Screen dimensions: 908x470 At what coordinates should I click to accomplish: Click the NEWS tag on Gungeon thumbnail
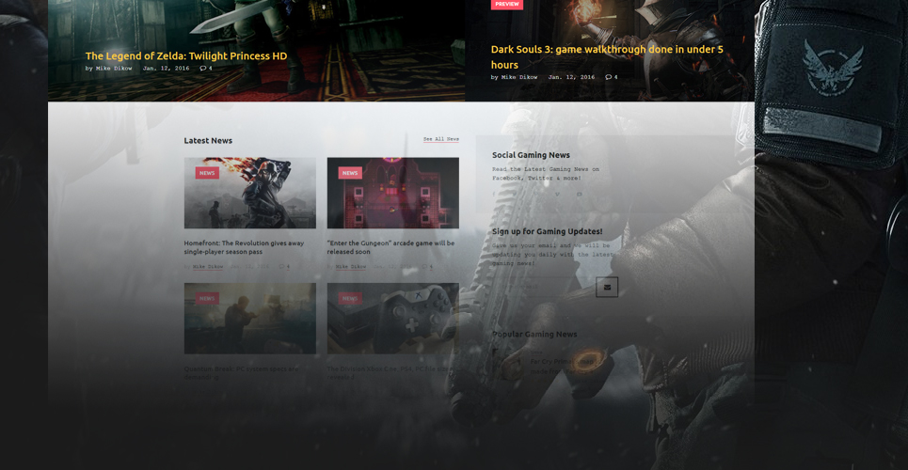tap(350, 173)
